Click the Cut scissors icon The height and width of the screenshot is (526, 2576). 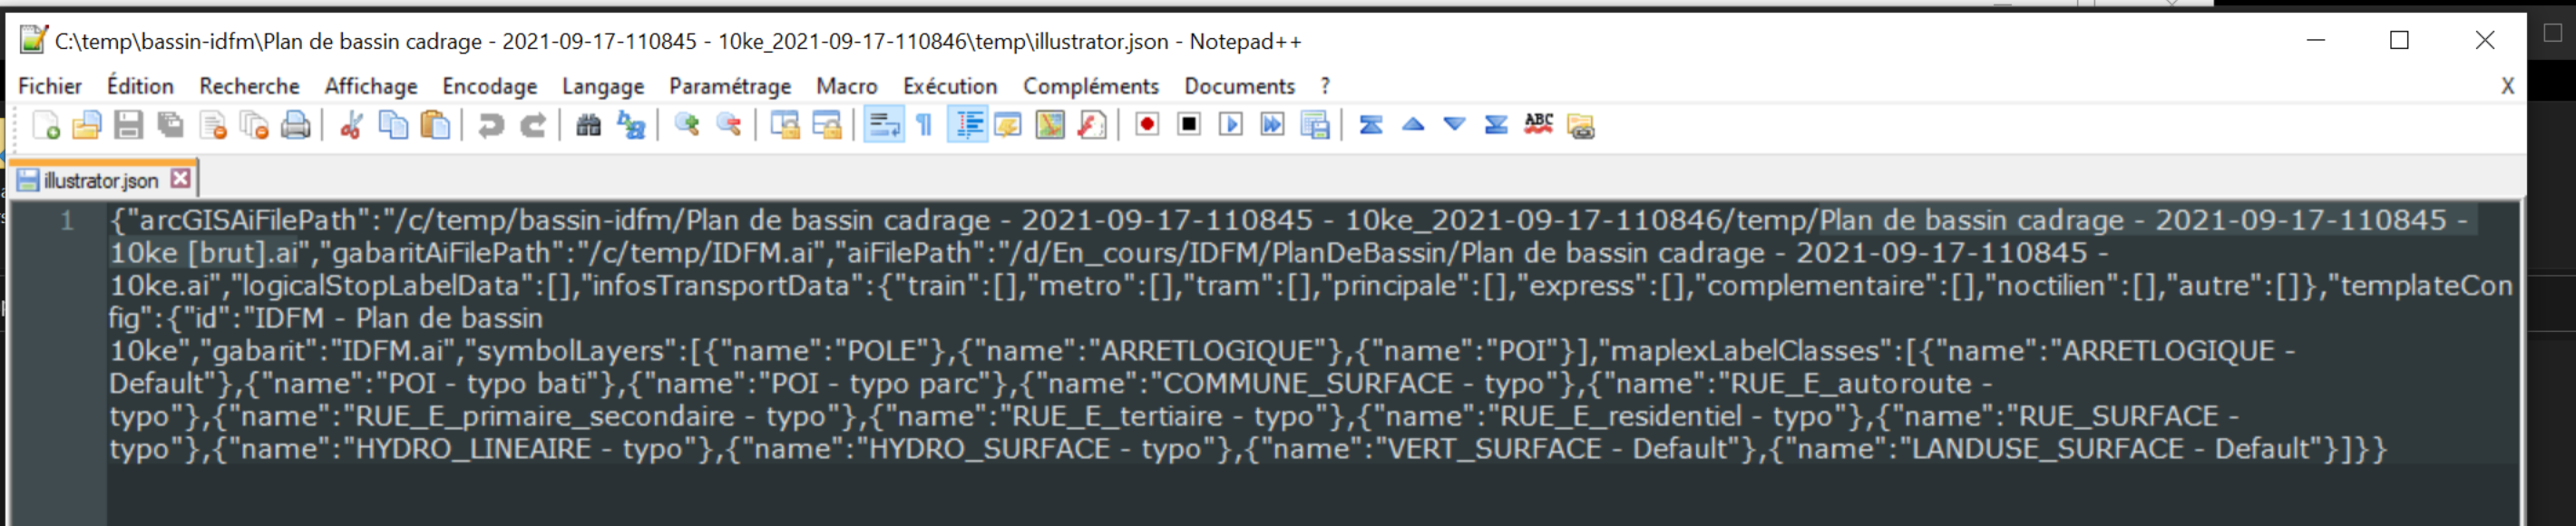[351, 125]
